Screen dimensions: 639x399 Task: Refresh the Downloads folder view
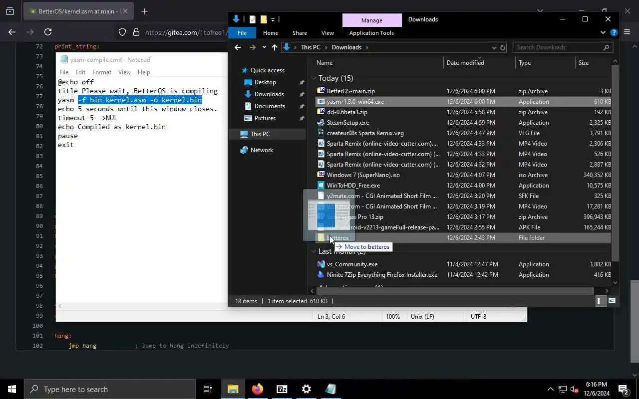click(503, 47)
